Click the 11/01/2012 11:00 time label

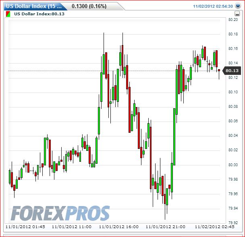pos(72,227)
